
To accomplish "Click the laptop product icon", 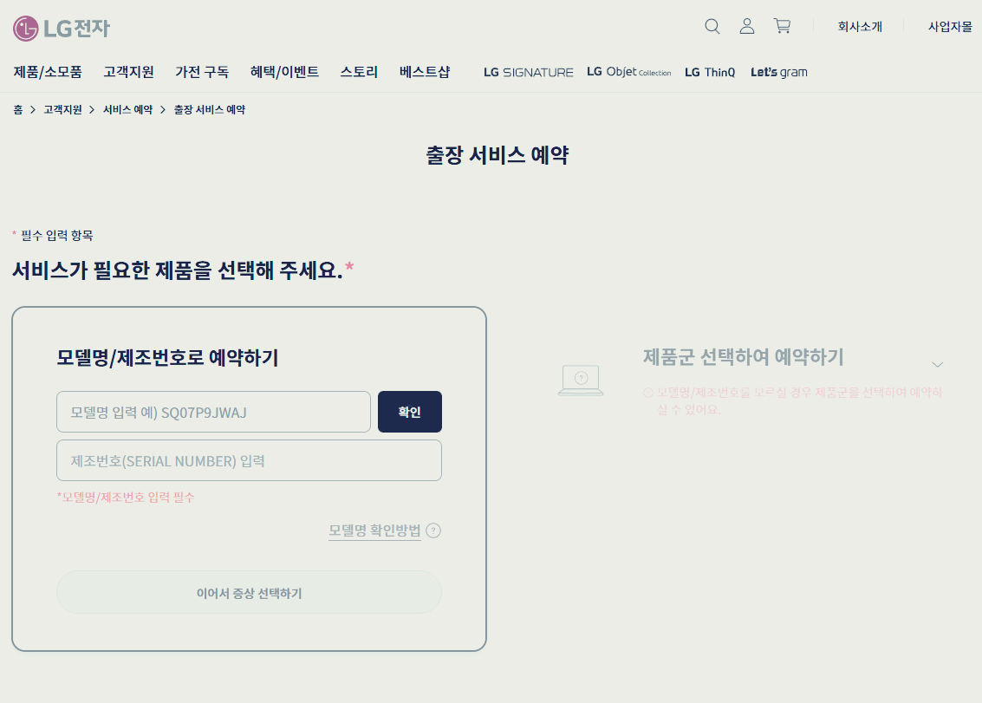I will click(581, 381).
